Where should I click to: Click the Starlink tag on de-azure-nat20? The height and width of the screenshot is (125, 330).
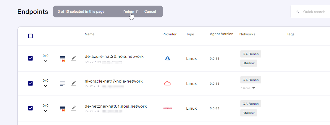pyautogui.click(x=249, y=63)
